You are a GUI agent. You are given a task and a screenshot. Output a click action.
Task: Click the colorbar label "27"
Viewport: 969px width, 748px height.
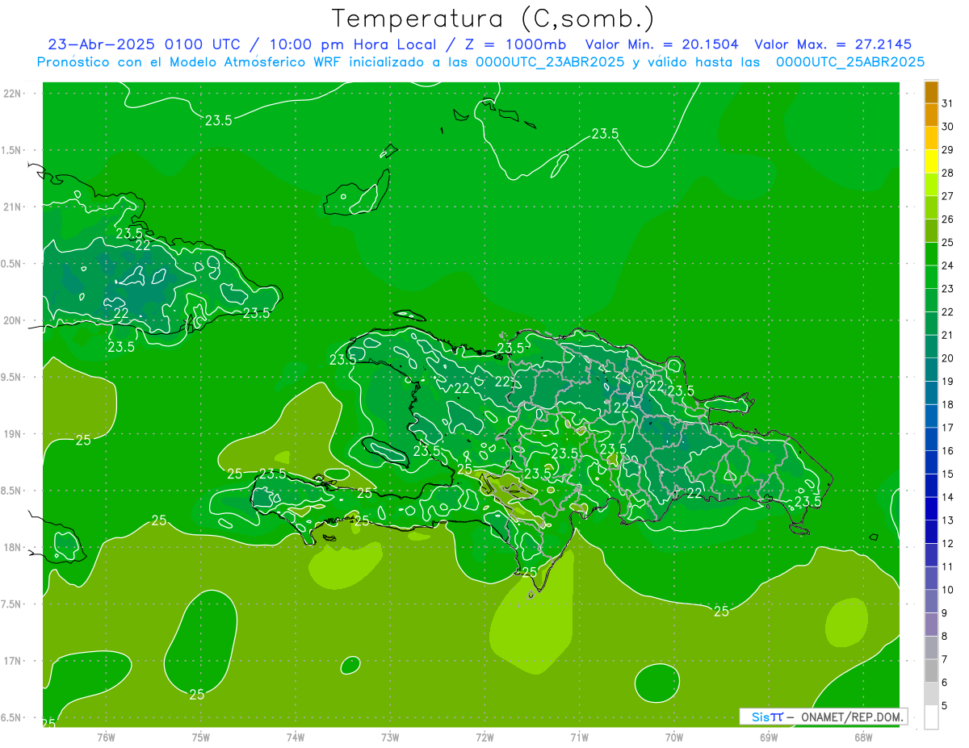tap(948, 196)
